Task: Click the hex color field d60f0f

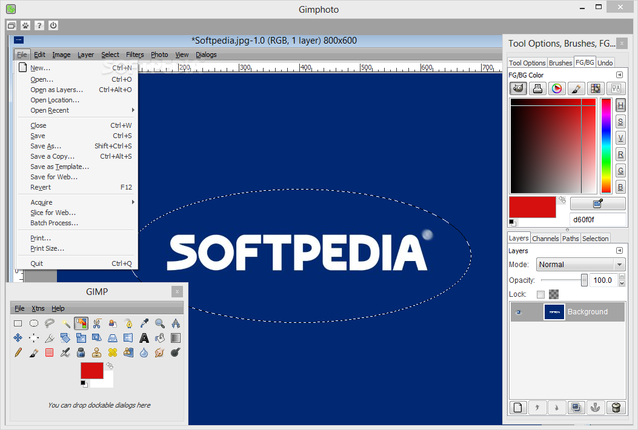Action: click(597, 220)
